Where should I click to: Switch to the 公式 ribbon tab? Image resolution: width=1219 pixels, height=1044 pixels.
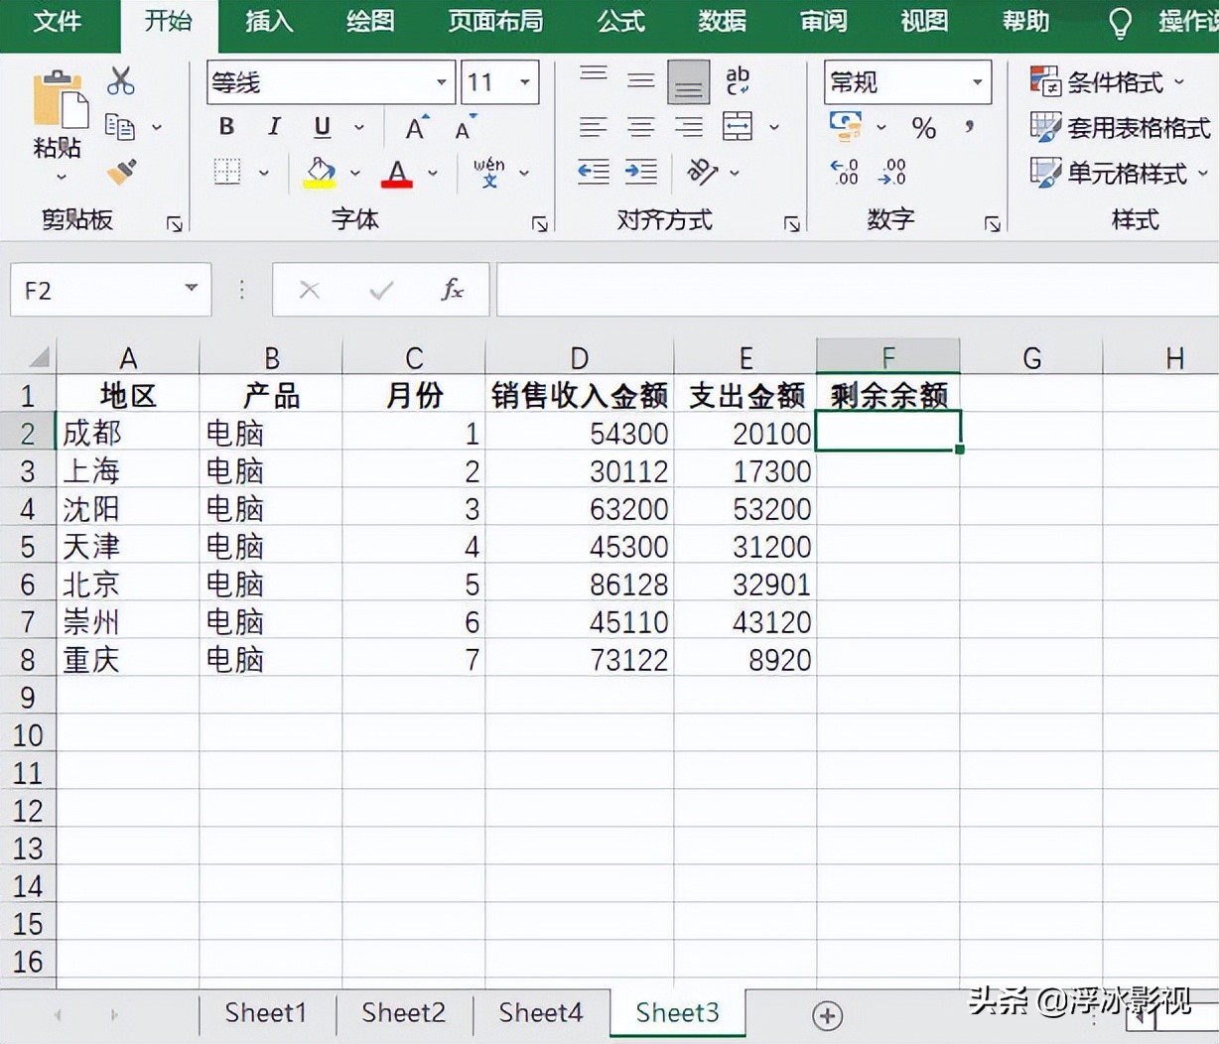(x=621, y=21)
